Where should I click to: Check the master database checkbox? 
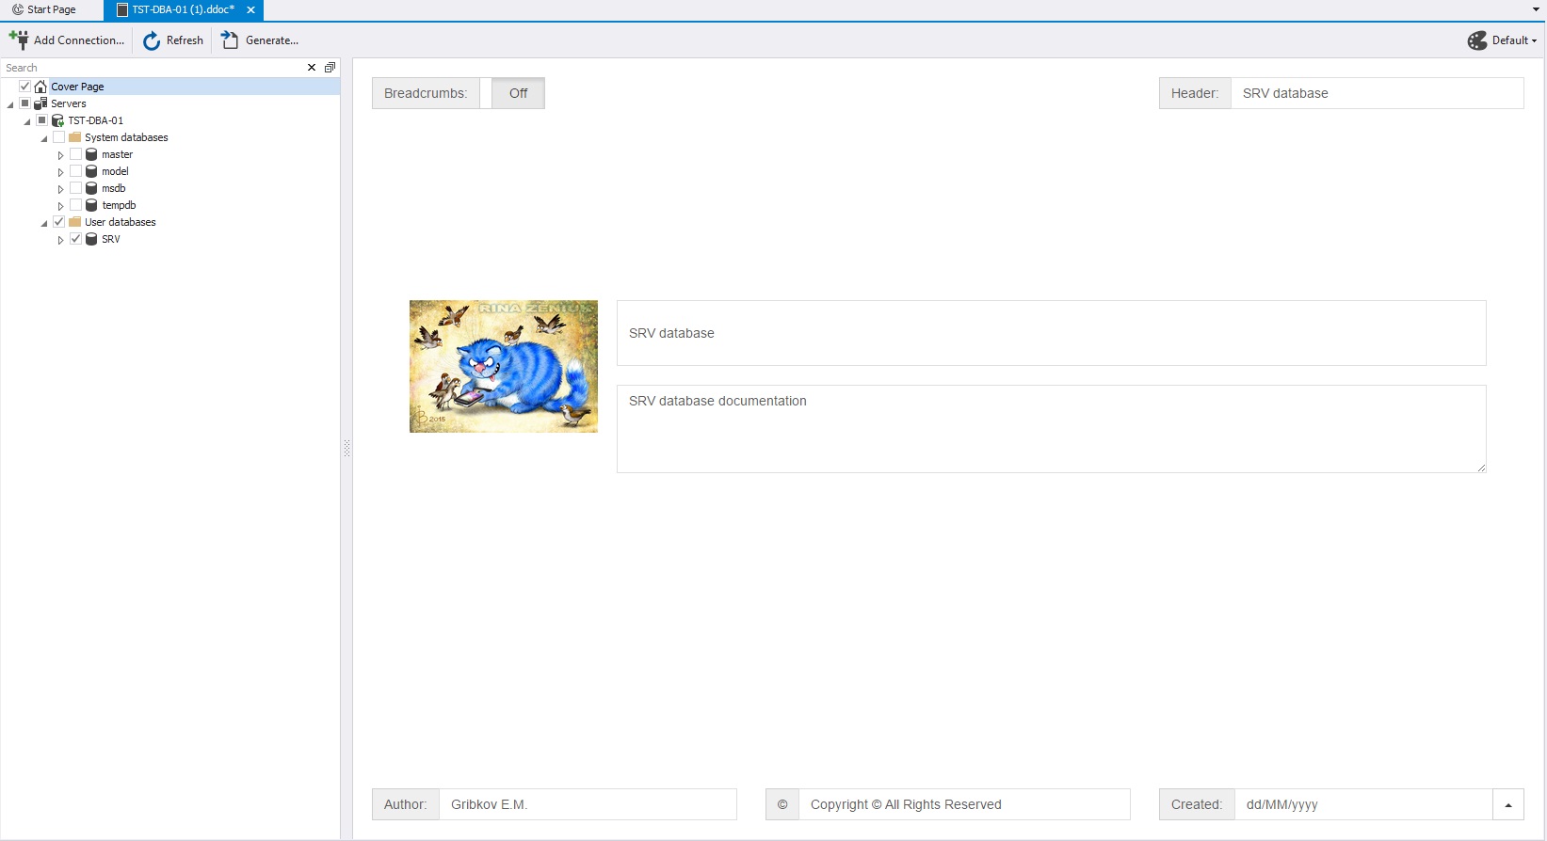click(76, 154)
